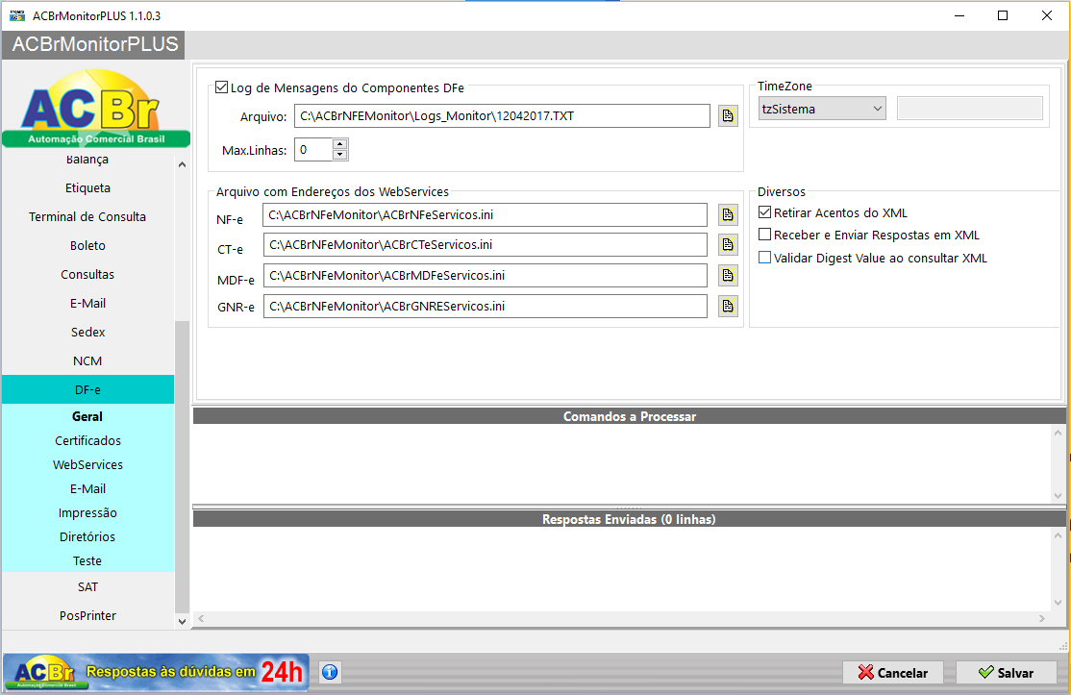Browse for the MDF-e services ini file
The image size is (1071, 695).
pyautogui.click(x=728, y=275)
